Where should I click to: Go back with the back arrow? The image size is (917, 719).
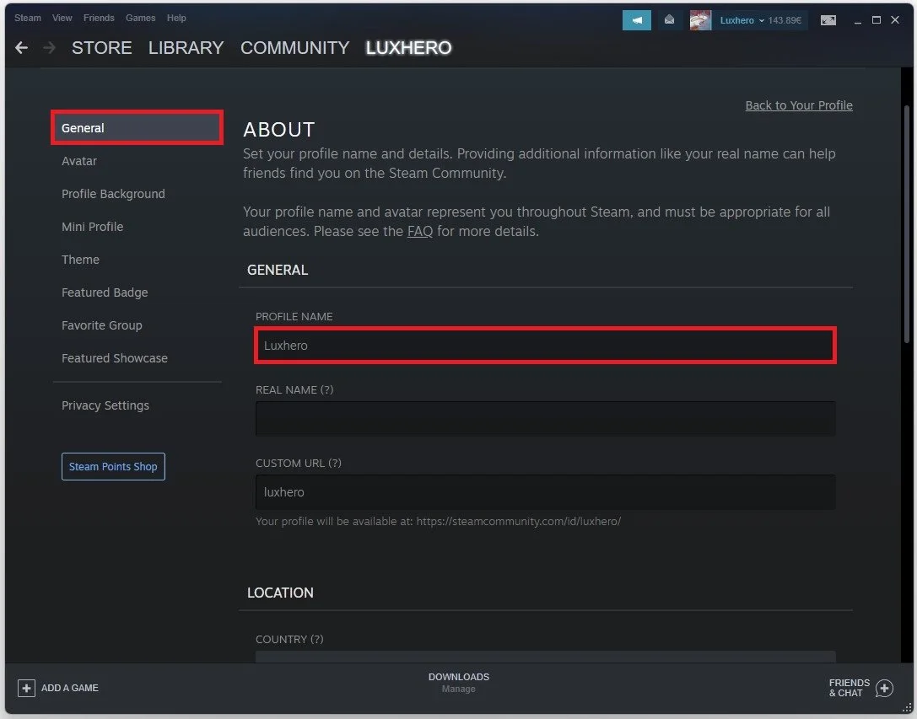click(x=22, y=47)
